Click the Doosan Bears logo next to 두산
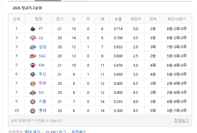197x133 pixels. click(x=33, y=74)
